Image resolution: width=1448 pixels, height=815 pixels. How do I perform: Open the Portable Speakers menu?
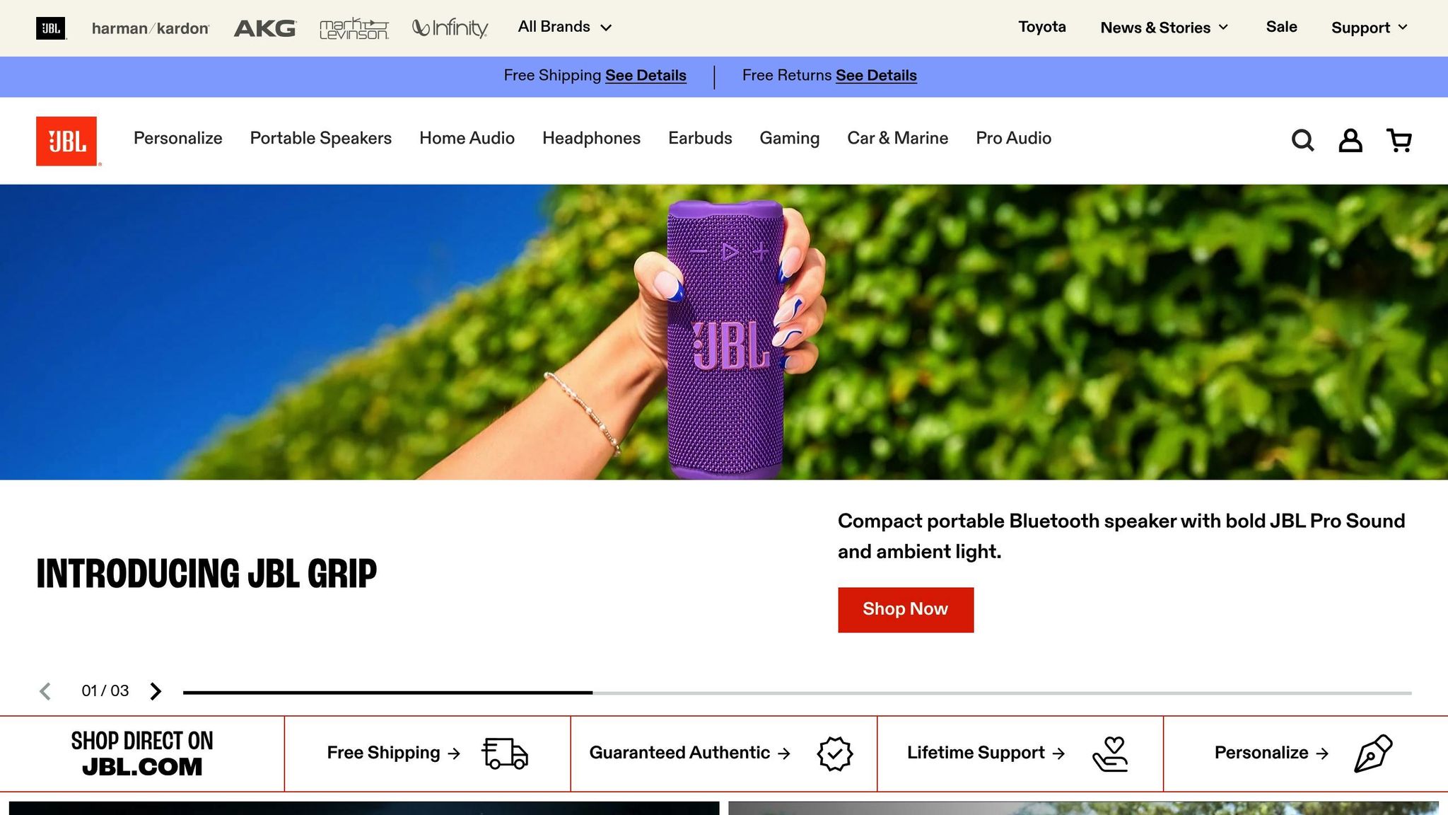point(321,138)
